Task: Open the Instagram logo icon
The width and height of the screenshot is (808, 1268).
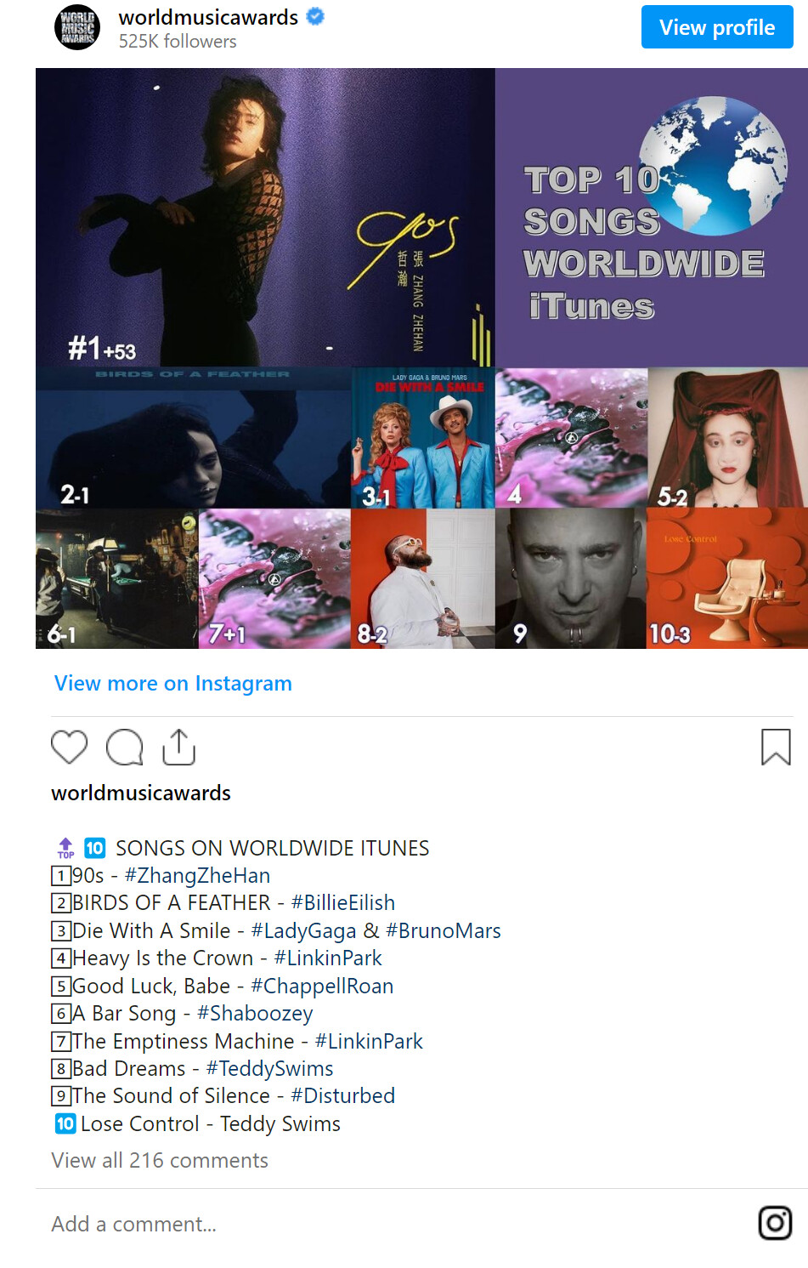Action: (775, 1223)
